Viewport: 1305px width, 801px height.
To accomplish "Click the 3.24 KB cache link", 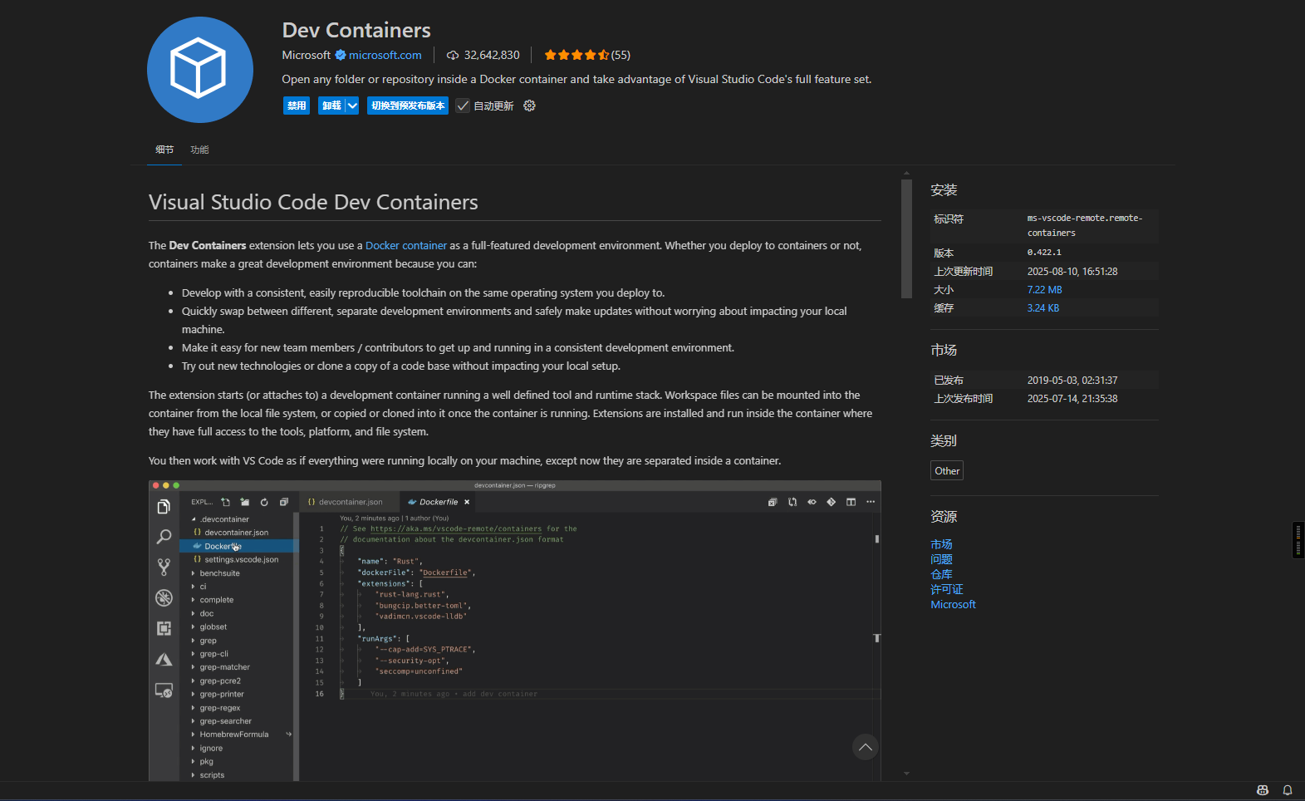I will coord(1043,308).
